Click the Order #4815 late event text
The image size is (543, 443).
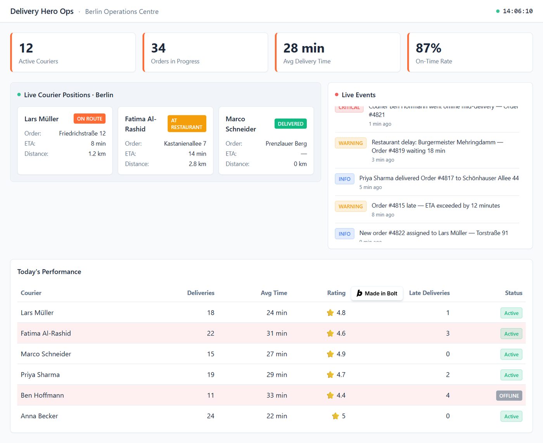436,206
